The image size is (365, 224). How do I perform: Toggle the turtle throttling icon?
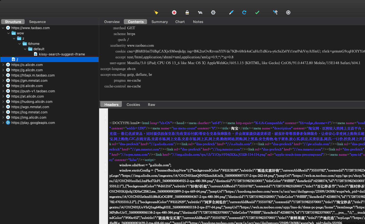click(200, 12)
